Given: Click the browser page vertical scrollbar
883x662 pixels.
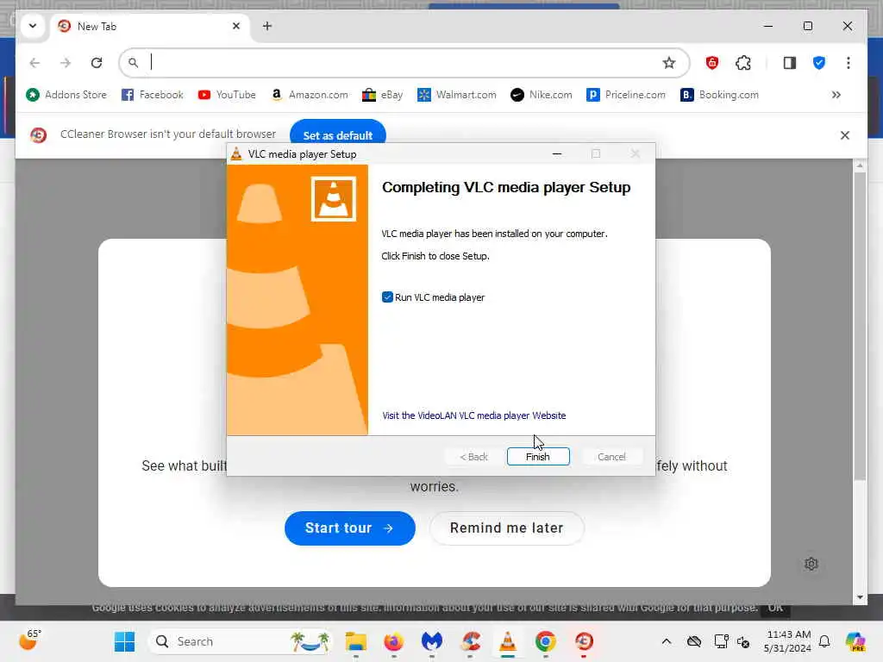Looking at the screenshot, I should [x=860, y=327].
